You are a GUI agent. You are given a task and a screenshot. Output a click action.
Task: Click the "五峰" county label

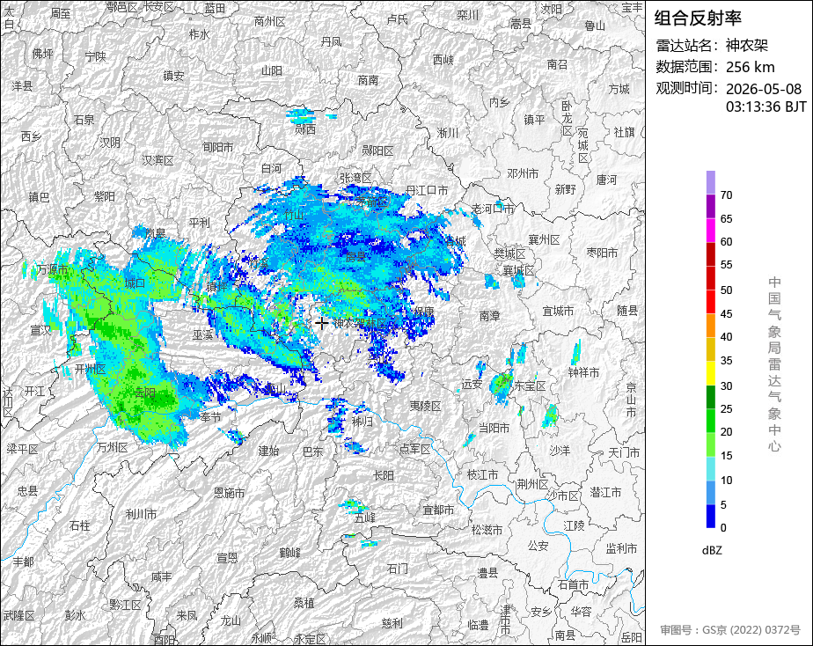364,518
